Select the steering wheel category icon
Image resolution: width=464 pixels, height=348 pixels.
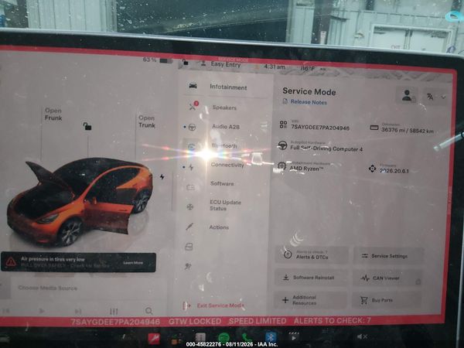point(192,128)
